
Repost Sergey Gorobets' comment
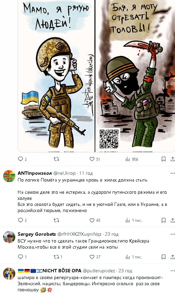(x=58, y=257)
